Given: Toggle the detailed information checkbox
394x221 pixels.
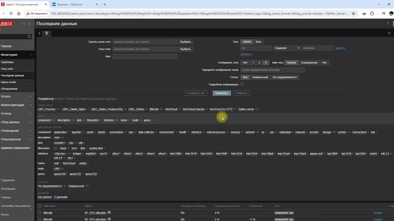Looking at the screenshot, I should [x=242, y=85].
